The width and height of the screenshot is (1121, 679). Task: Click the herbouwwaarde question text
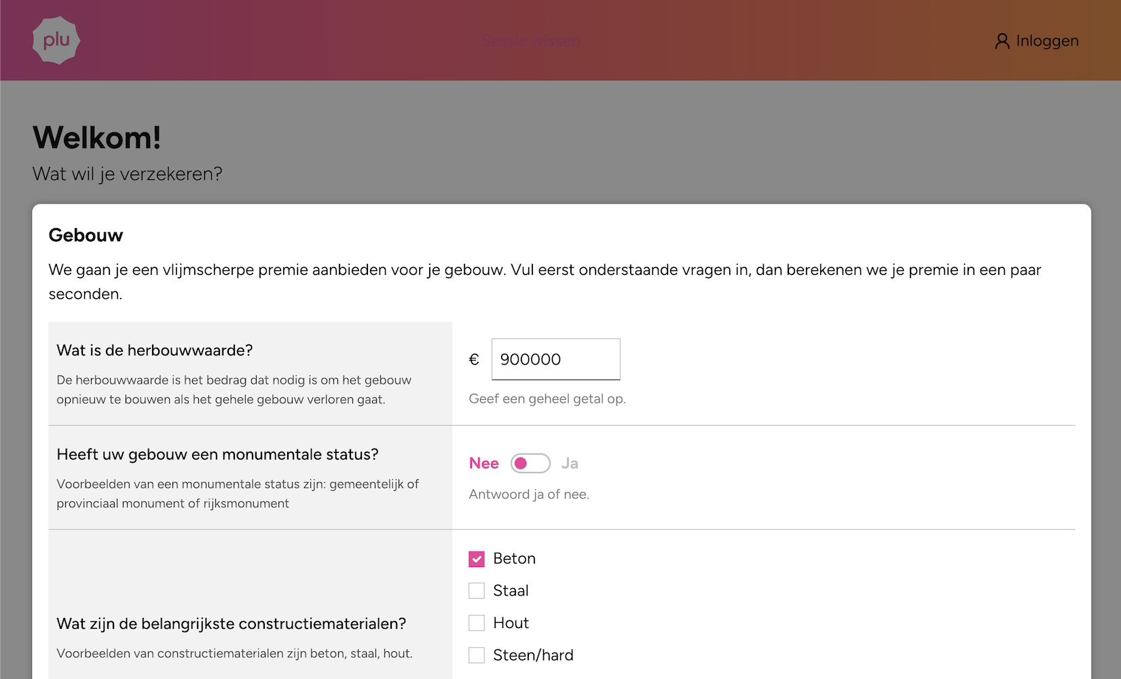155,350
